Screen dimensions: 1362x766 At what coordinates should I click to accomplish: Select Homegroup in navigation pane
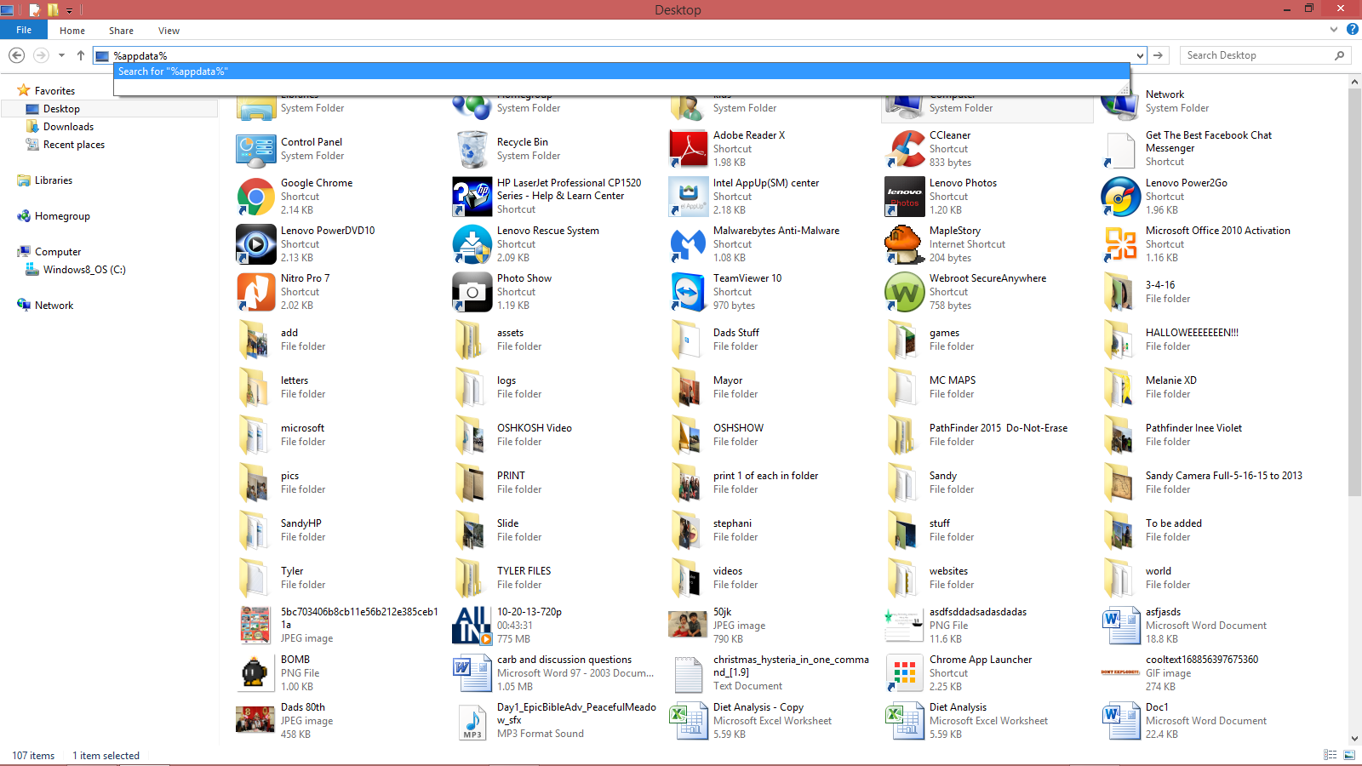[62, 216]
